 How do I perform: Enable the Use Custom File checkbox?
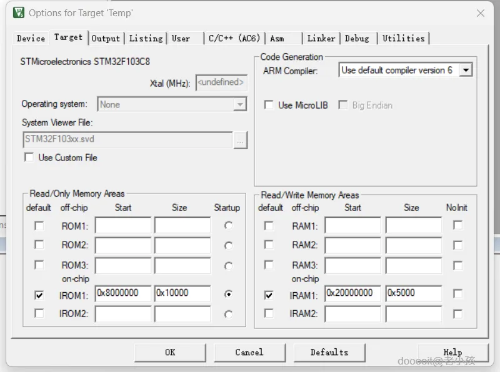[29, 157]
